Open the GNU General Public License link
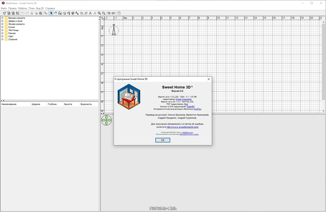Viewport: 326px width, 212px height. click(x=189, y=134)
